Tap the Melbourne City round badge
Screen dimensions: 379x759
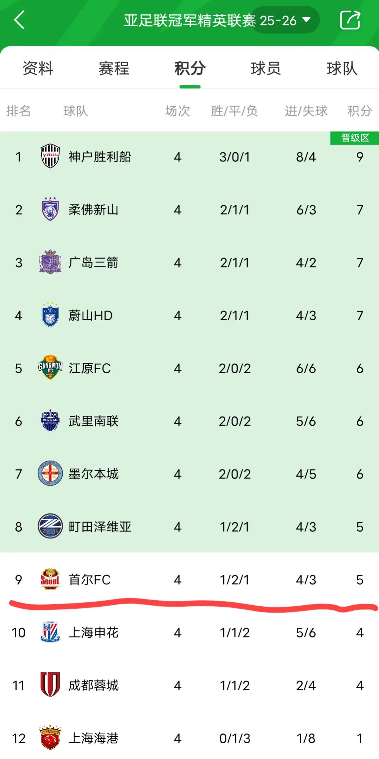(x=50, y=473)
